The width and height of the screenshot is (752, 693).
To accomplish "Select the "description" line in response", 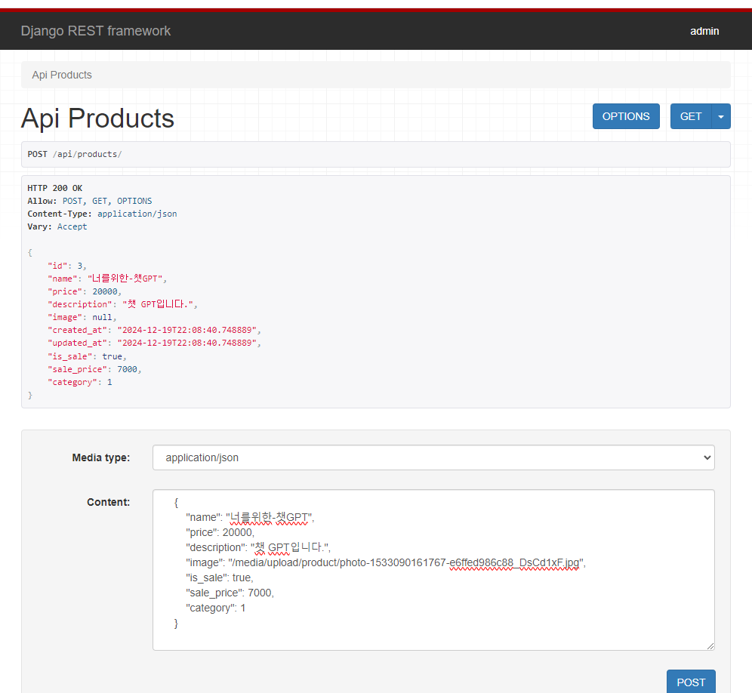I will pos(122,304).
